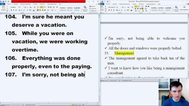Save the document in right Word window
This screenshot has height=106, width=189.
point(102,1)
